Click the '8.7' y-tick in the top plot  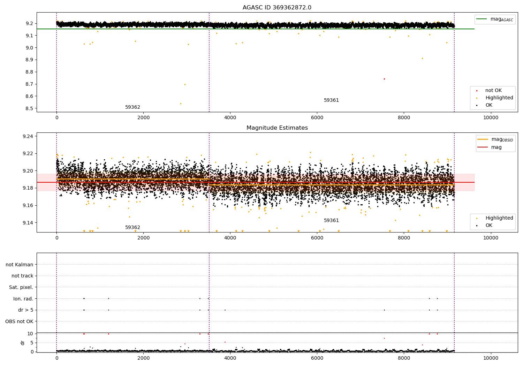pyautogui.click(x=30, y=84)
